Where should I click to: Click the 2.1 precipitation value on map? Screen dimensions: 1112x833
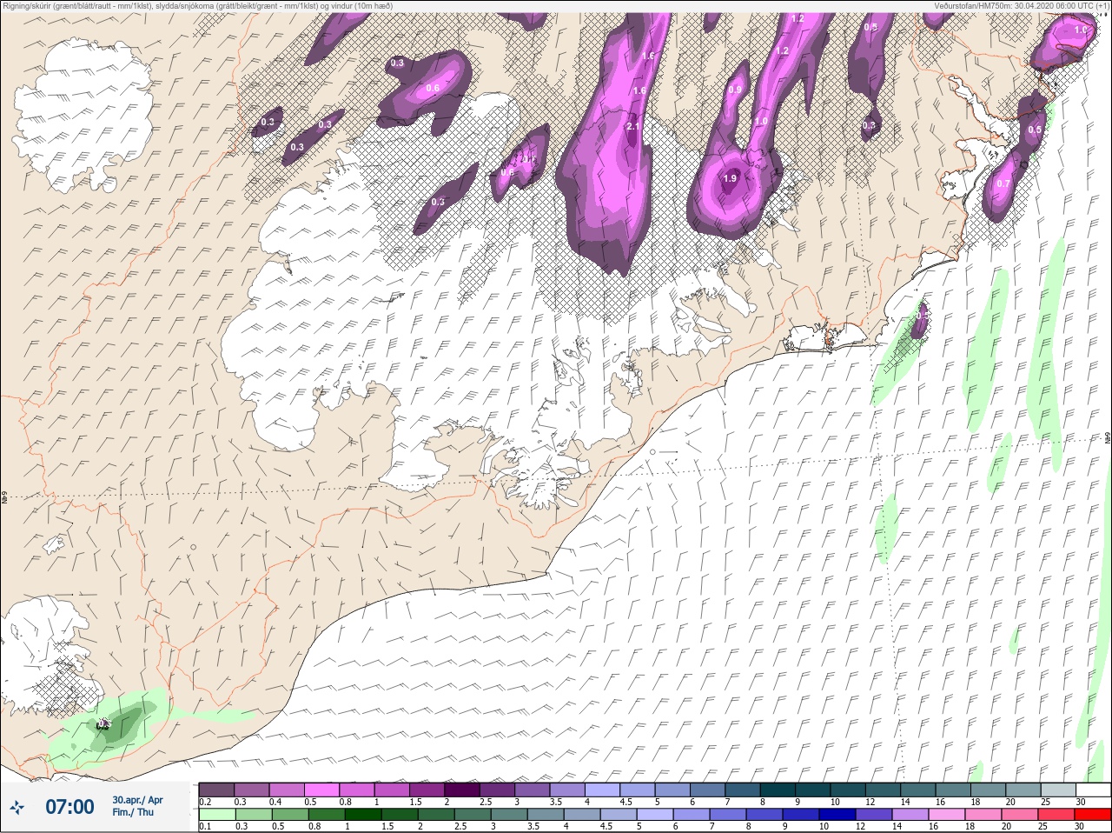[633, 127]
